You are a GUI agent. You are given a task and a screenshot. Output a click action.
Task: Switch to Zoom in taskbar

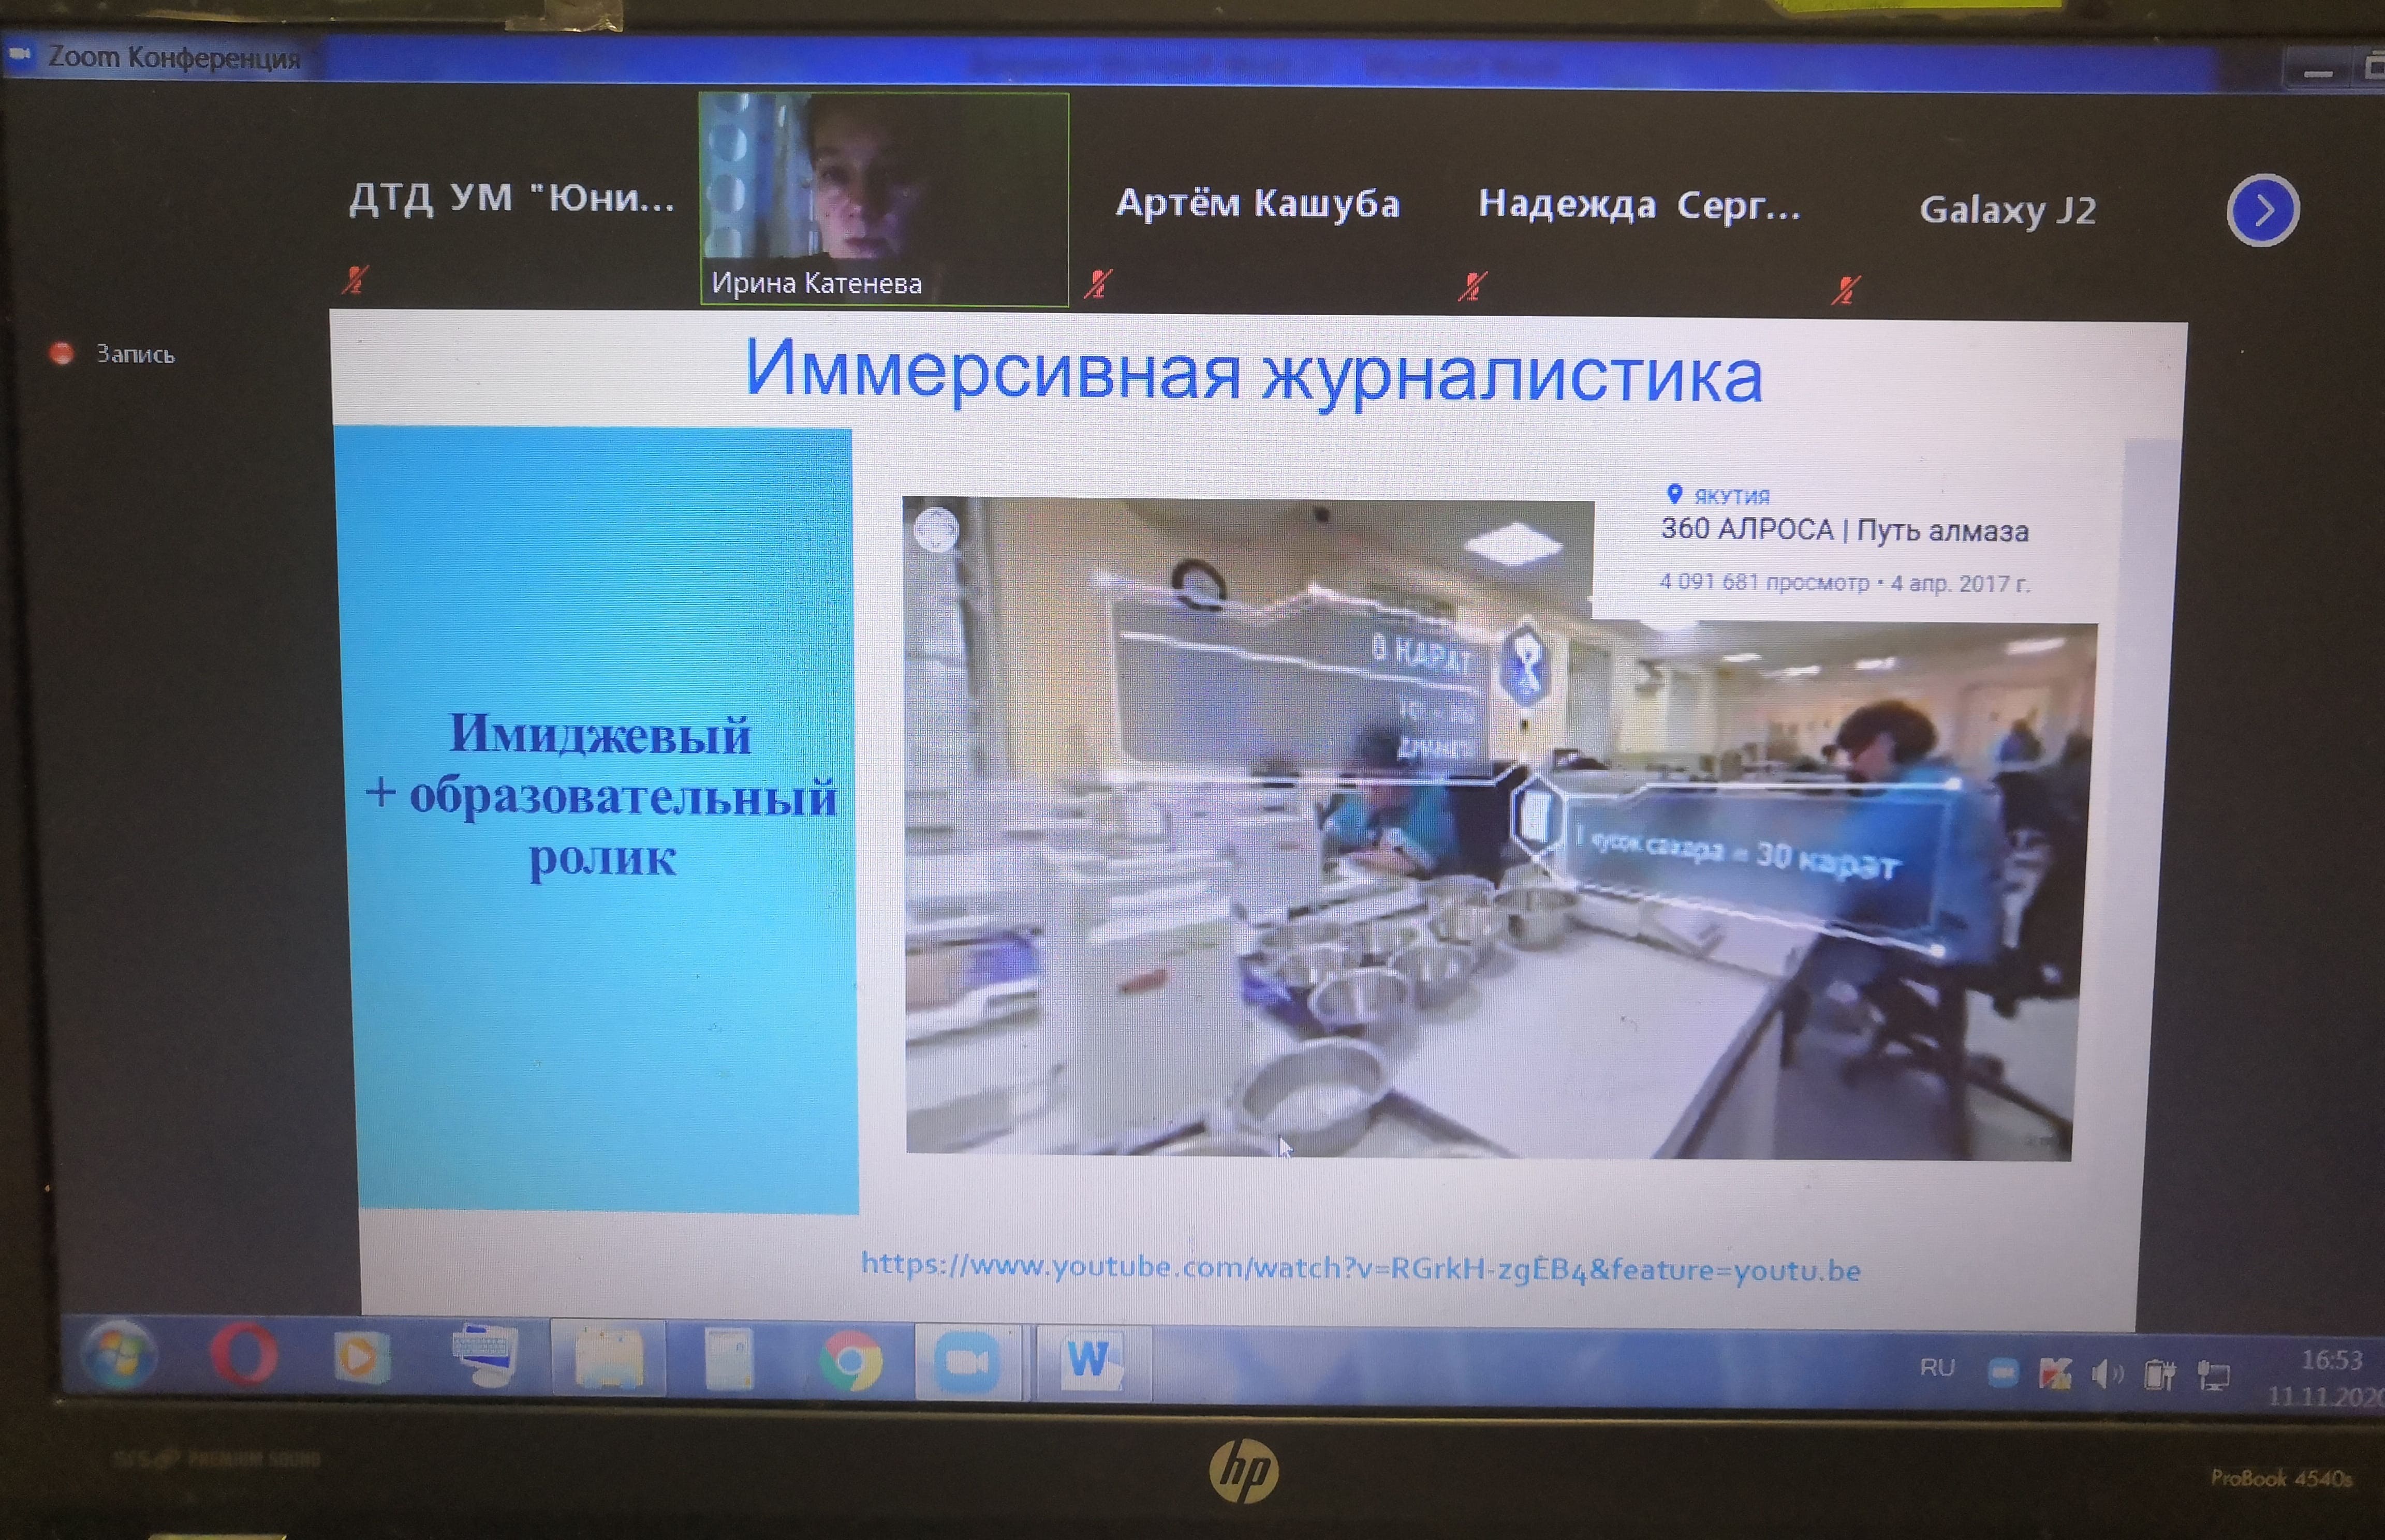pyautogui.click(x=966, y=1362)
